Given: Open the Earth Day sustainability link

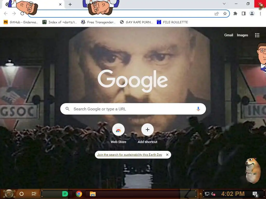Looking at the screenshot, I should point(130,155).
